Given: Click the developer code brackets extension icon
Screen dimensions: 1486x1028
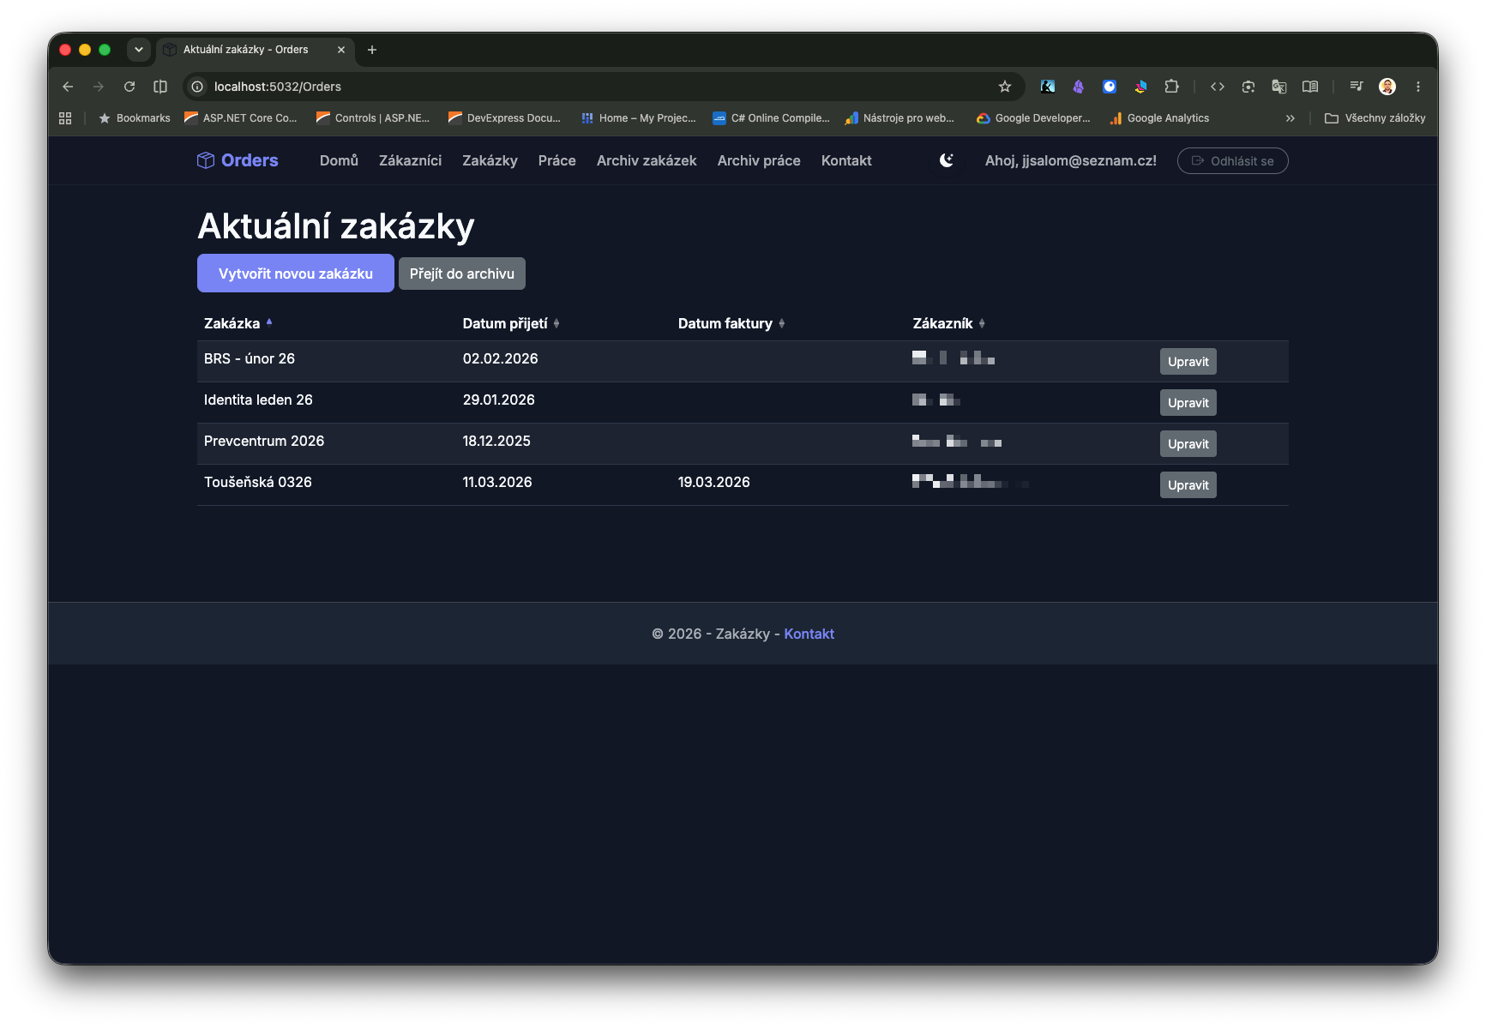Looking at the screenshot, I should coord(1218,87).
